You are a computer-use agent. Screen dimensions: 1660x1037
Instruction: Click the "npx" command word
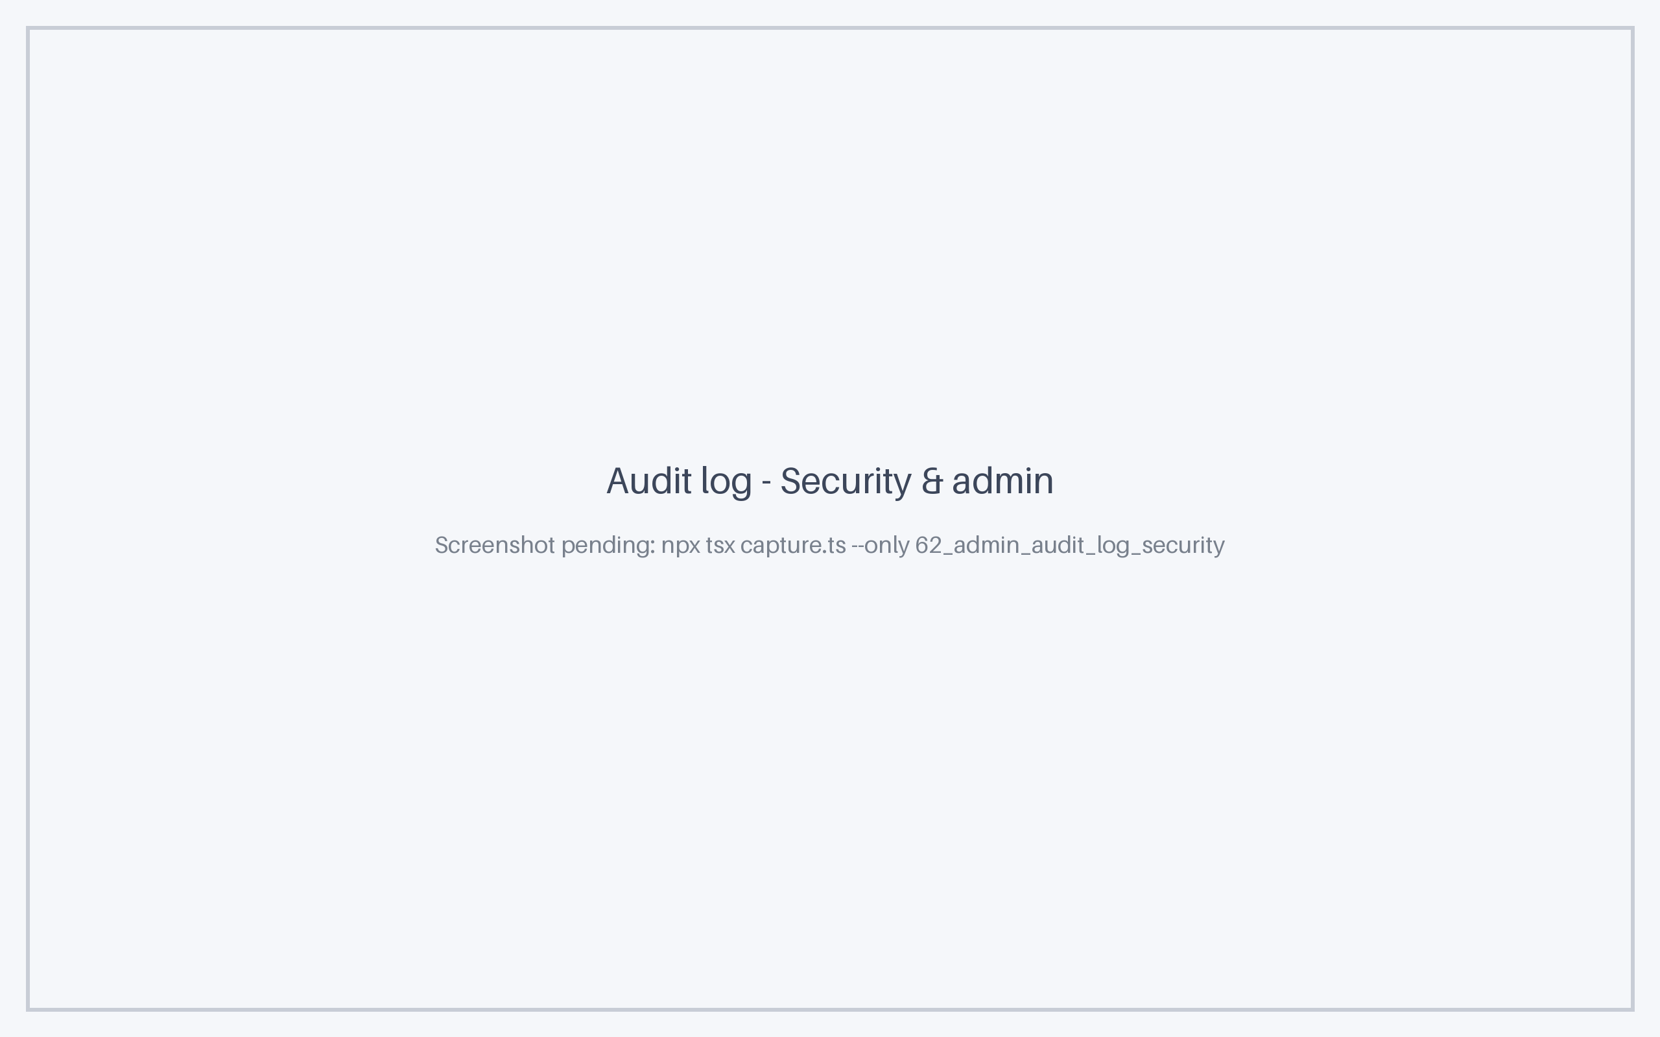(x=680, y=546)
